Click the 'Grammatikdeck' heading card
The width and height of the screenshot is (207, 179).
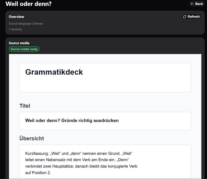[x=105, y=78]
